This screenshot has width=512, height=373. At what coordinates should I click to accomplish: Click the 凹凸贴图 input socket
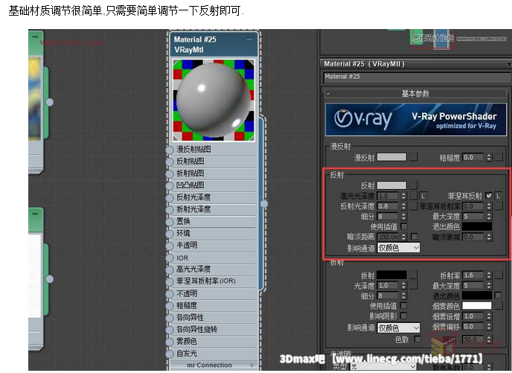(170, 186)
